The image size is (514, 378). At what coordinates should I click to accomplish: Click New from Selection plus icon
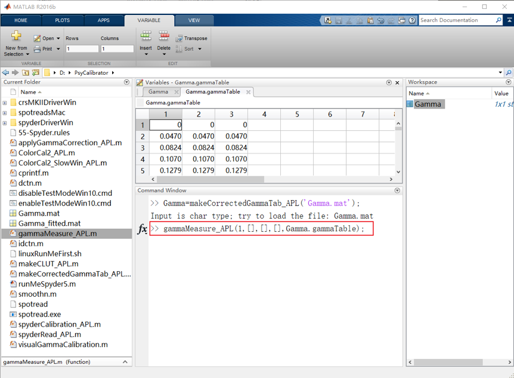(16, 35)
